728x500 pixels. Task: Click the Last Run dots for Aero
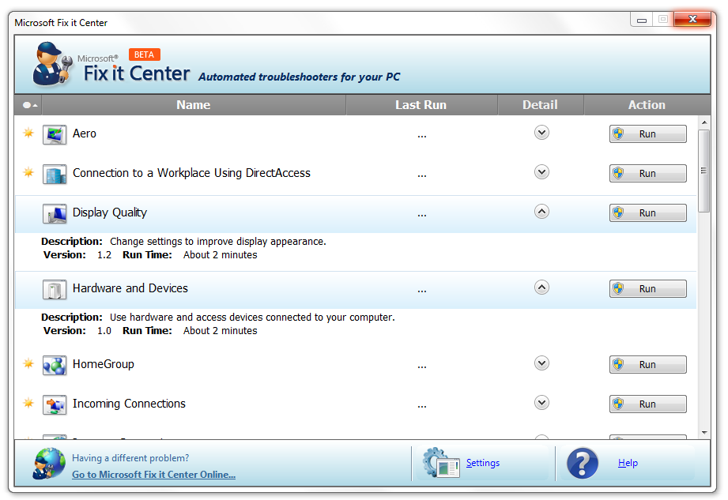point(421,136)
